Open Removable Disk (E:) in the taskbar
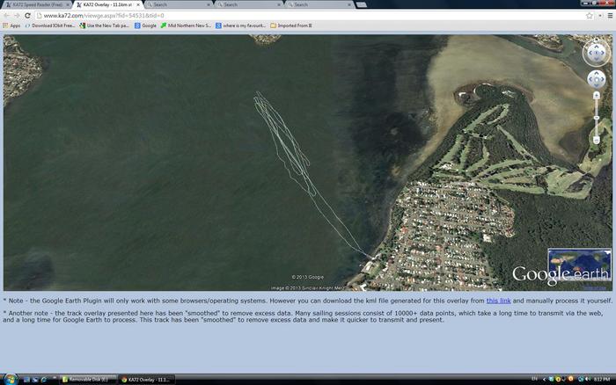 point(86,379)
